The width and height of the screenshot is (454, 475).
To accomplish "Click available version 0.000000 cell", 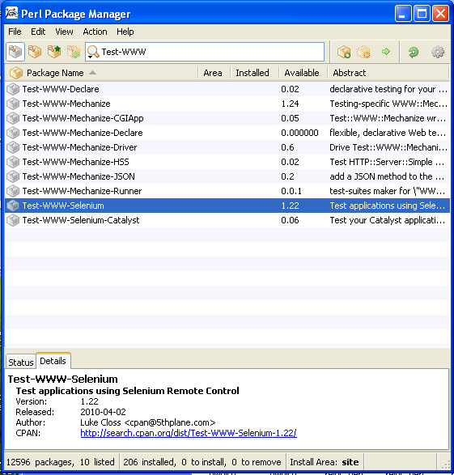I will pos(299,133).
